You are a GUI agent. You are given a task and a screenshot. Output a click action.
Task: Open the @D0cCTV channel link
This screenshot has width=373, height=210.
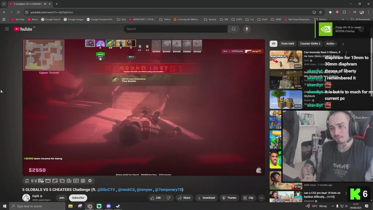coord(106,190)
